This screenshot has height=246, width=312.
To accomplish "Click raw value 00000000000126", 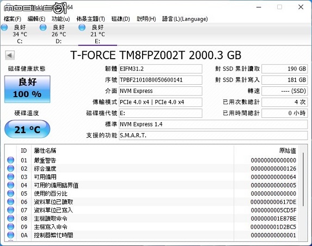I will coord(273,169).
